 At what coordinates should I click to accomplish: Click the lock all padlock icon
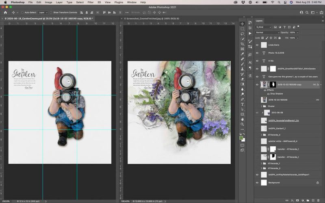click(x=279, y=38)
